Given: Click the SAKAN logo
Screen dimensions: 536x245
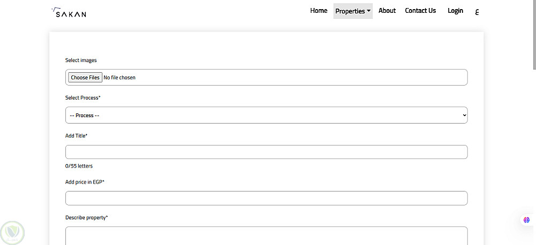Looking at the screenshot, I should coord(69,12).
